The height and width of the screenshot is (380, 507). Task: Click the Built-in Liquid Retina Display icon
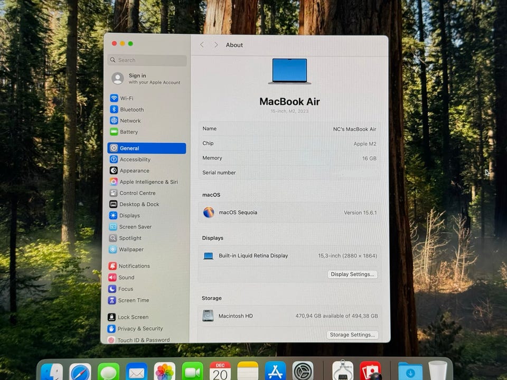point(209,256)
